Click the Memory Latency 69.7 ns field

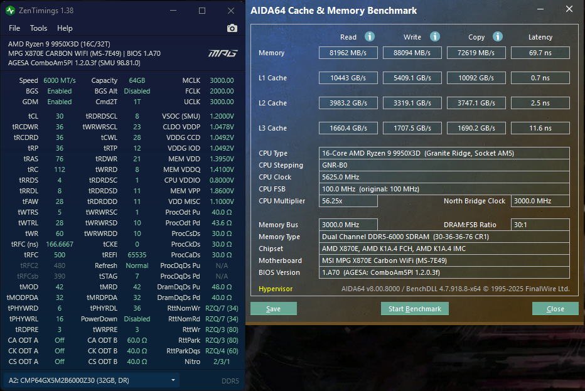point(540,53)
